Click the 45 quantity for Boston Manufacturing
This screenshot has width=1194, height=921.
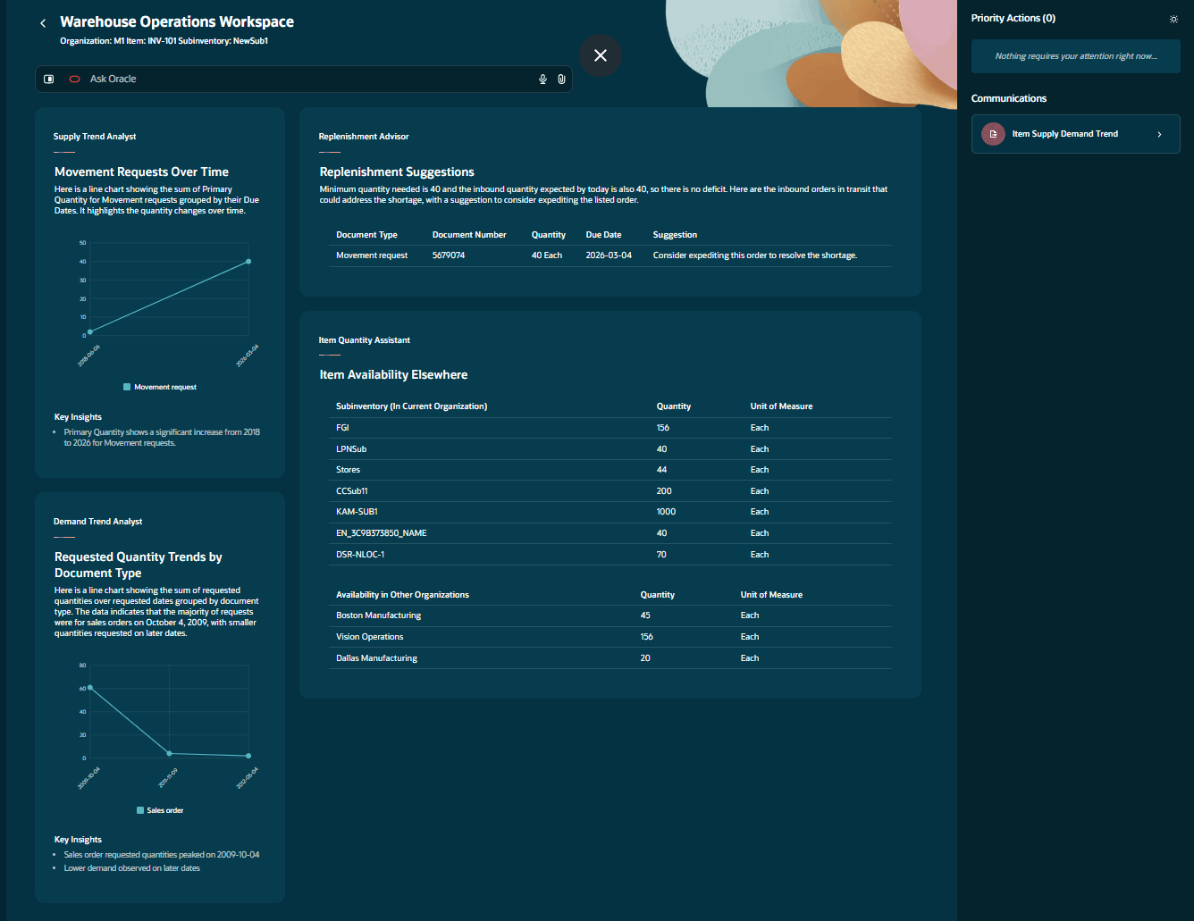[x=645, y=615]
